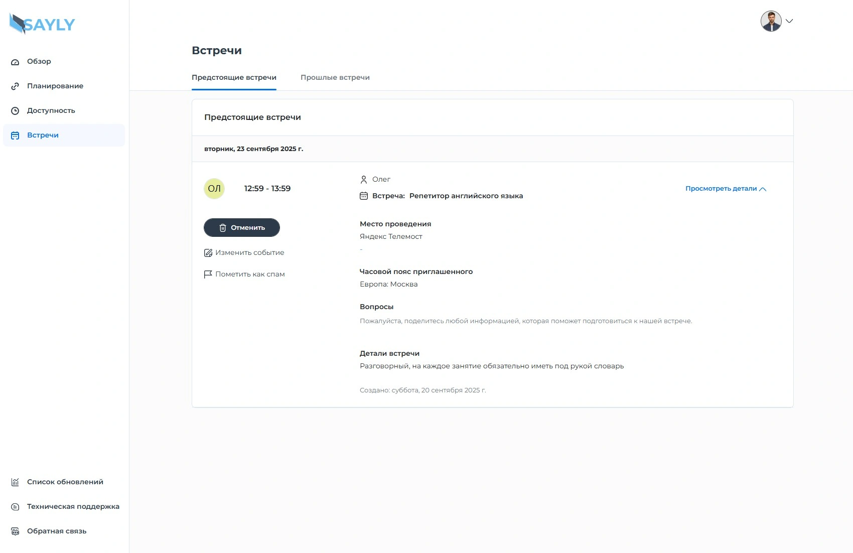Click the Обзор dashboard icon
Screen dimensions: 853x553
(15, 62)
